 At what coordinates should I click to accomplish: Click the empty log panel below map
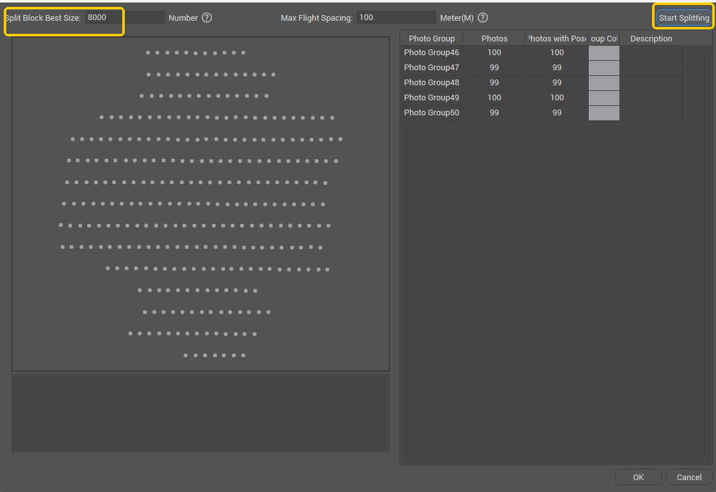coord(201,413)
